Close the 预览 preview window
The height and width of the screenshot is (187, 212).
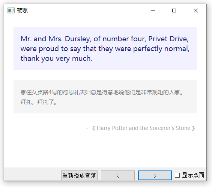click(196, 11)
